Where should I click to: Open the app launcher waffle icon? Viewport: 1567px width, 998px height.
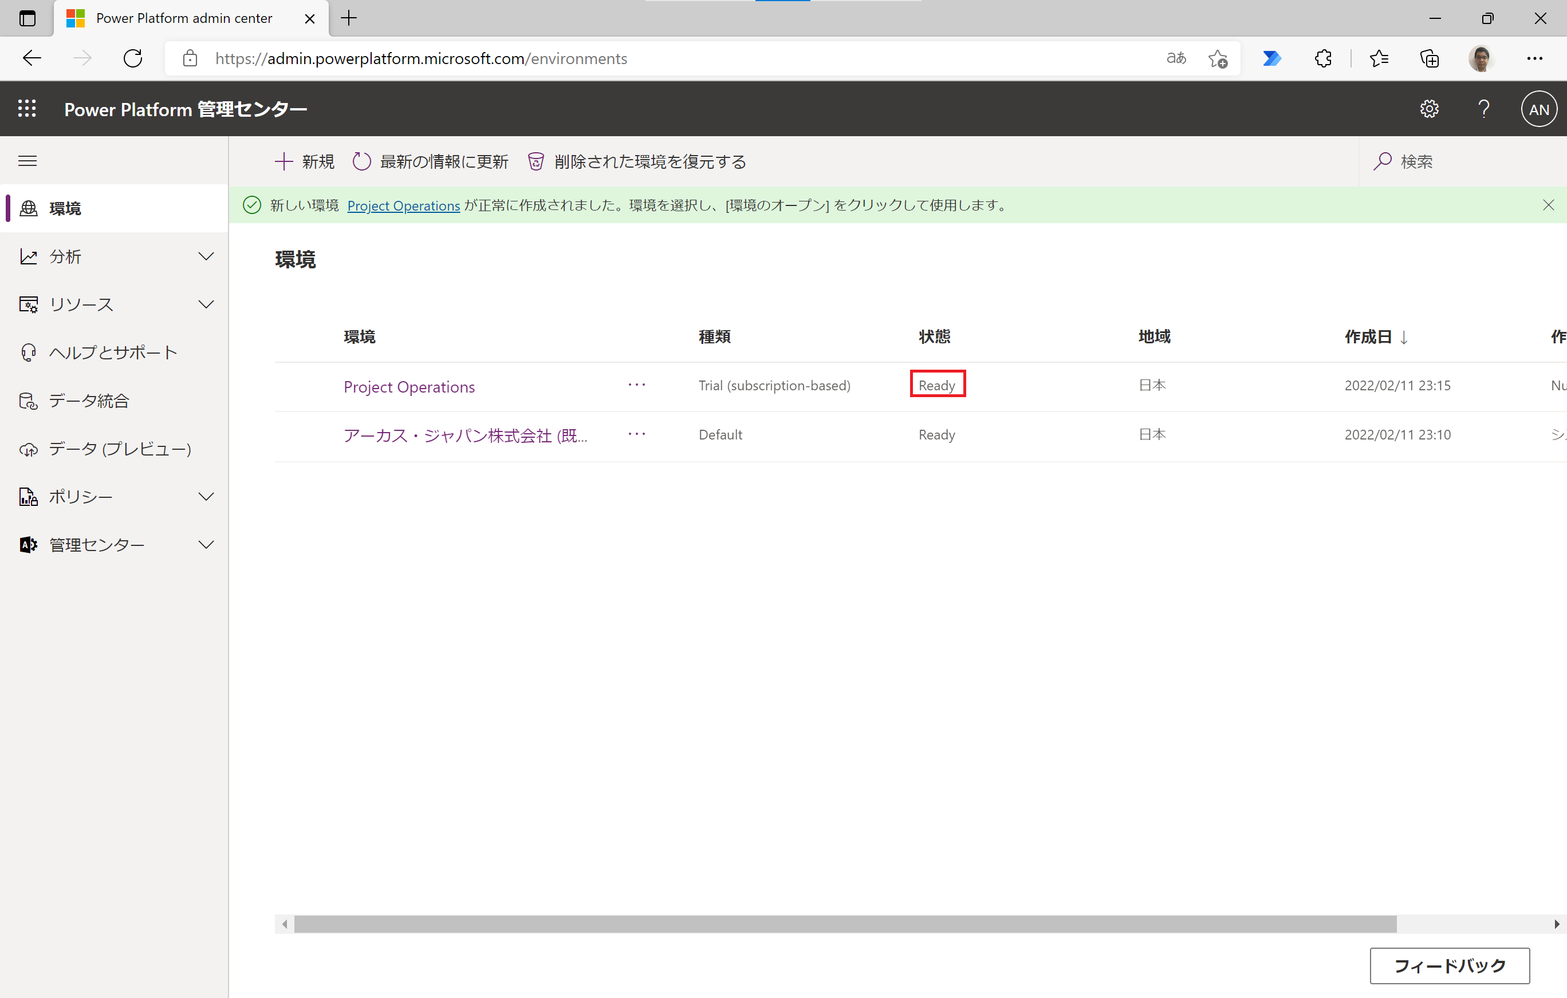(27, 109)
